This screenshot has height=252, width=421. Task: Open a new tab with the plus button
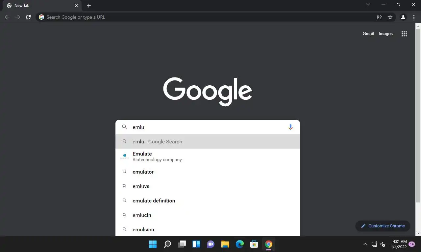[x=89, y=6]
